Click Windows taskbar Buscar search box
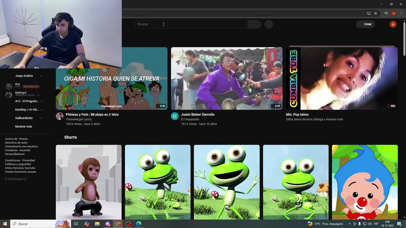Viewport: 406px width, 228px height. (40, 224)
